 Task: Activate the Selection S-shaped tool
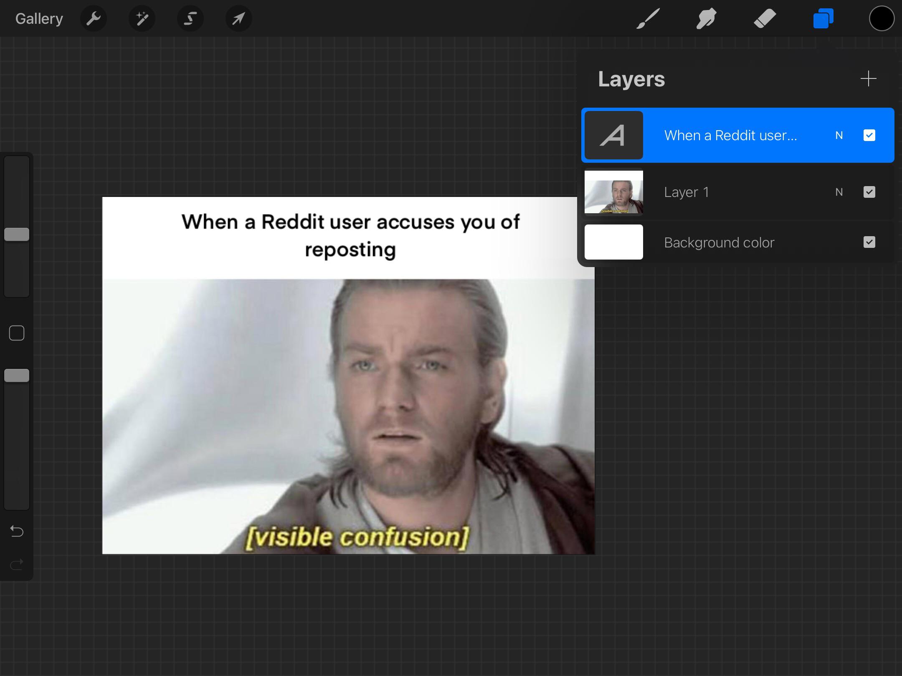coord(190,18)
